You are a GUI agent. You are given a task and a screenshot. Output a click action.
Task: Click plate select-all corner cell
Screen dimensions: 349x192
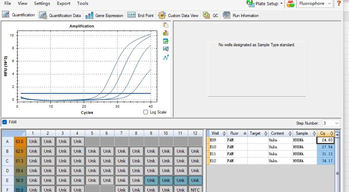point(14,133)
